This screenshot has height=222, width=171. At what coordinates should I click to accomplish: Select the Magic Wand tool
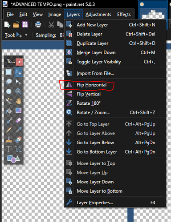pos(9,101)
